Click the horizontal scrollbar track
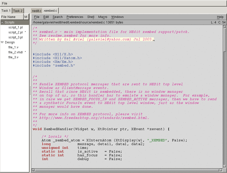The height and width of the screenshot is (173, 227). (x=125, y=170)
